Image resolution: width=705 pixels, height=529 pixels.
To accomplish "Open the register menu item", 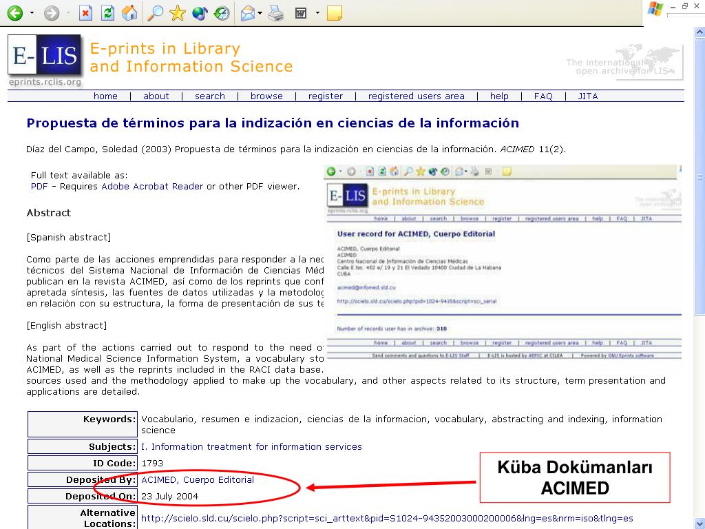I will [x=326, y=96].
